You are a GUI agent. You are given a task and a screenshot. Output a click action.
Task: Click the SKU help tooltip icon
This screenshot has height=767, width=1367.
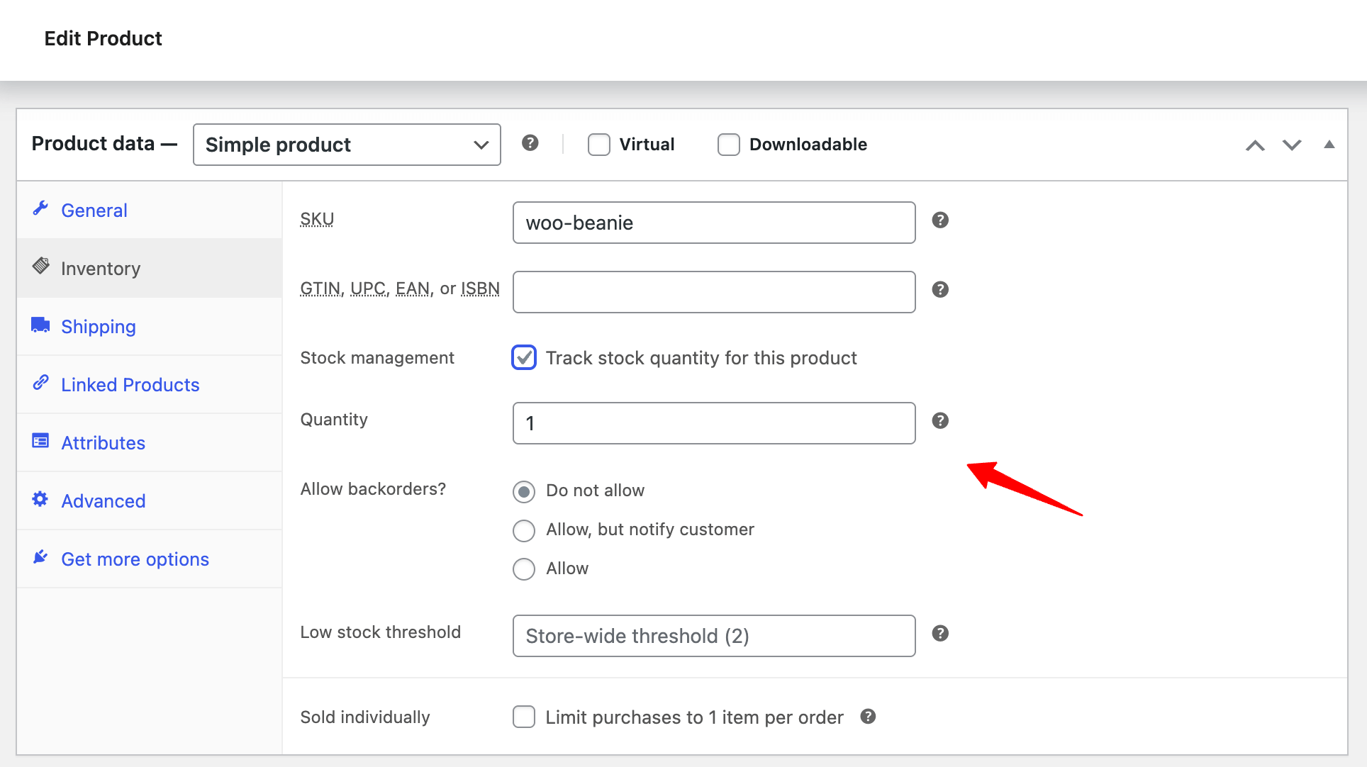[x=940, y=220]
